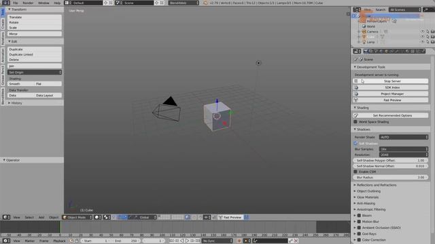The height and width of the screenshot is (244, 435).
Task: Click the record auto-keyframe button in timeline
Action: tap(239, 241)
